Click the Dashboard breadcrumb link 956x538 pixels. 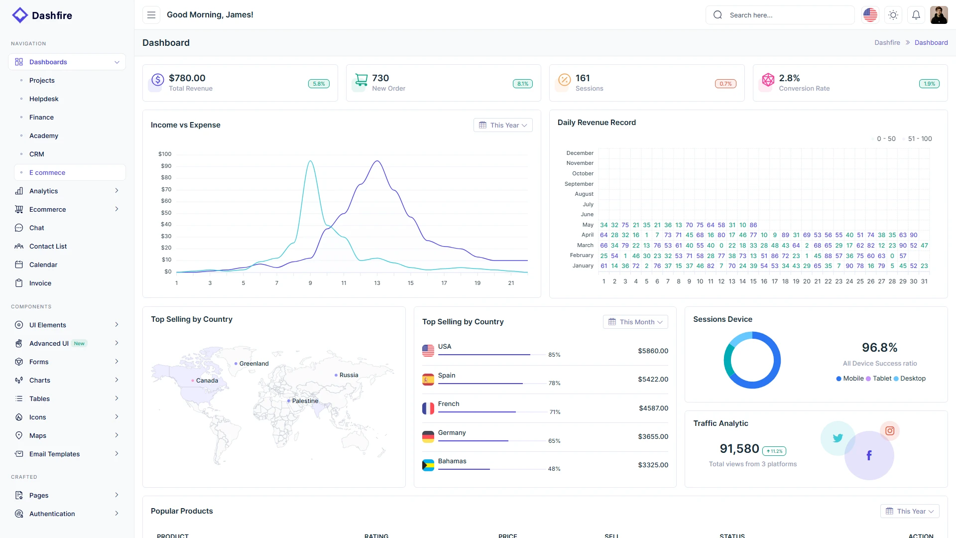click(x=931, y=43)
